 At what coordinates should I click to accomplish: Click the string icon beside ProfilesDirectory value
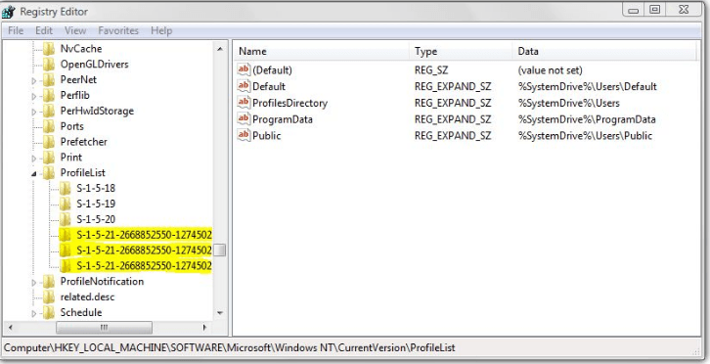pyautogui.click(x=244, y=103)
